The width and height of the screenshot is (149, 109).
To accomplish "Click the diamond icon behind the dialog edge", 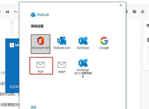I will pyautogui.click(x=127, y=12).
